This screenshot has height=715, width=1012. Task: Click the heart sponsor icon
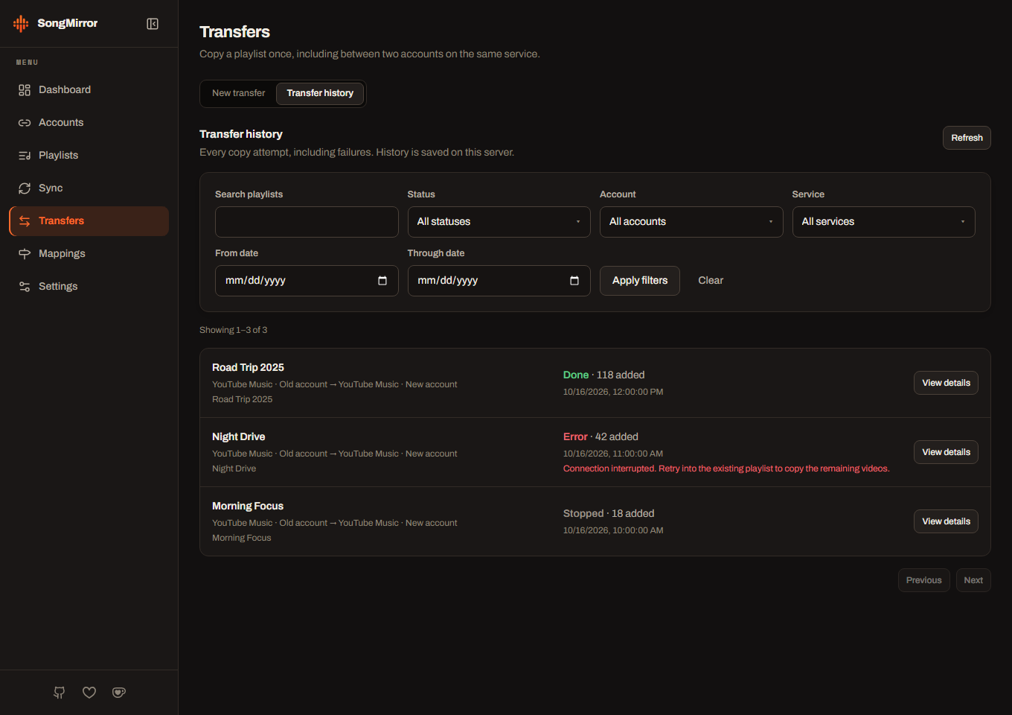89,693
